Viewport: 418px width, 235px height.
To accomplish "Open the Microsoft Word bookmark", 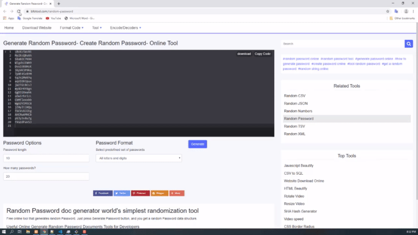I will point(79,18).
